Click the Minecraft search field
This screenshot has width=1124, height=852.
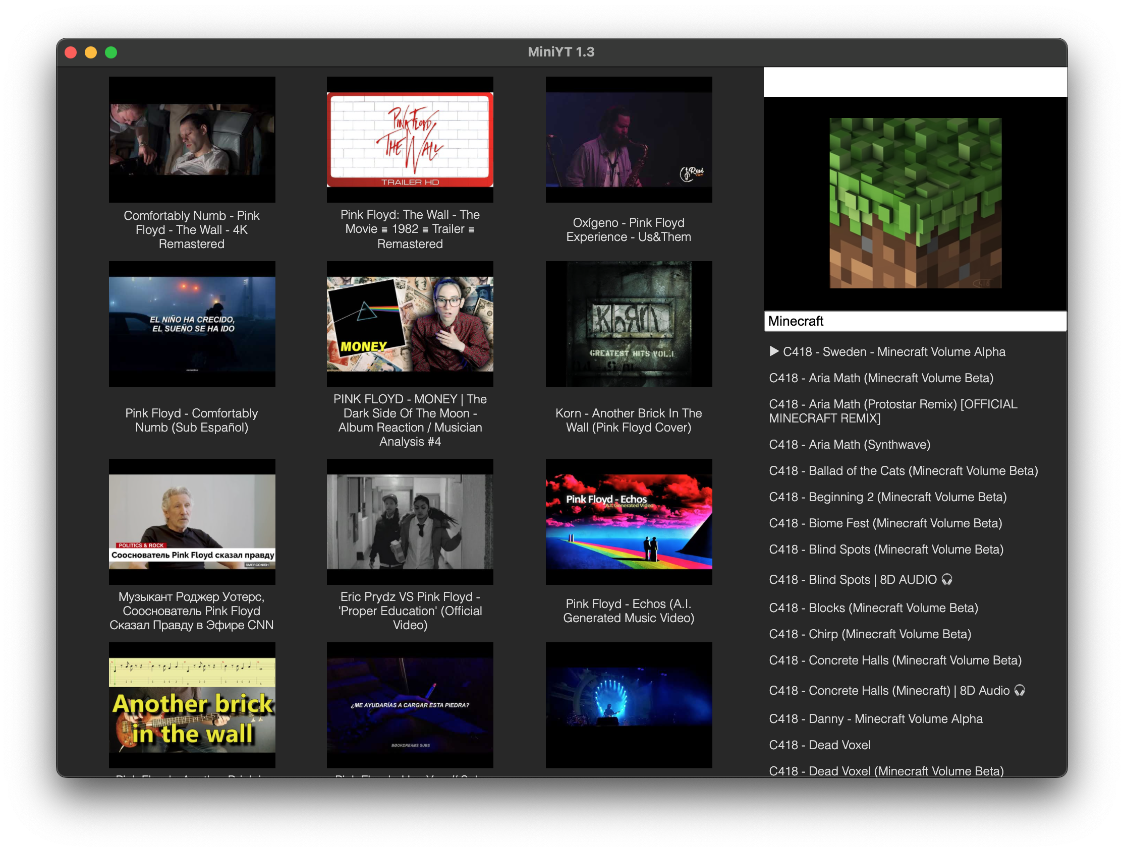coord(915,321)
